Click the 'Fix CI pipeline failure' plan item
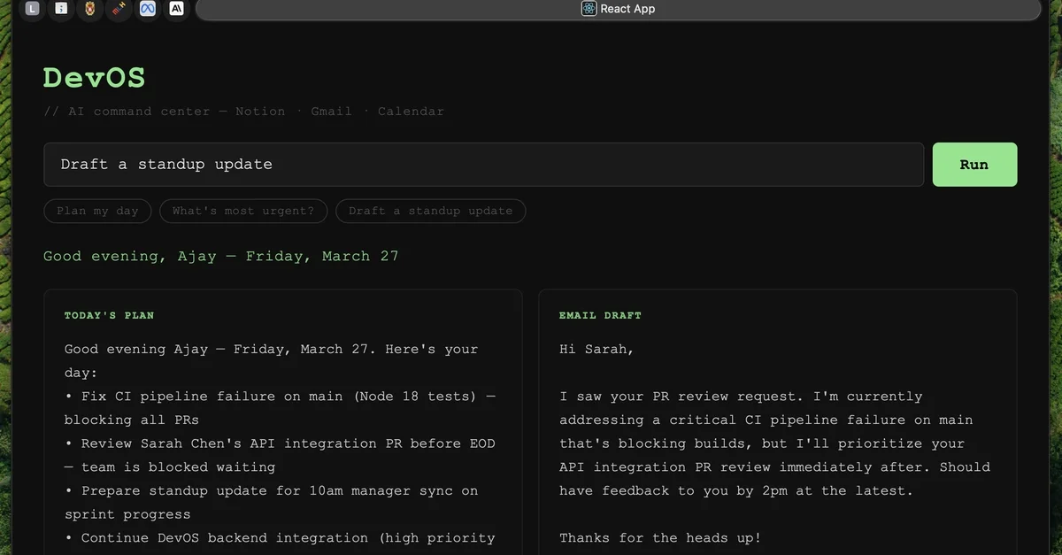The height and width of the screenshot is (555, 1062). (x=280, y=397)
